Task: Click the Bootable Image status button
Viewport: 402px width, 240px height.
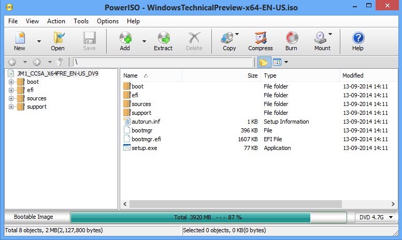Action: pos(34,217)
